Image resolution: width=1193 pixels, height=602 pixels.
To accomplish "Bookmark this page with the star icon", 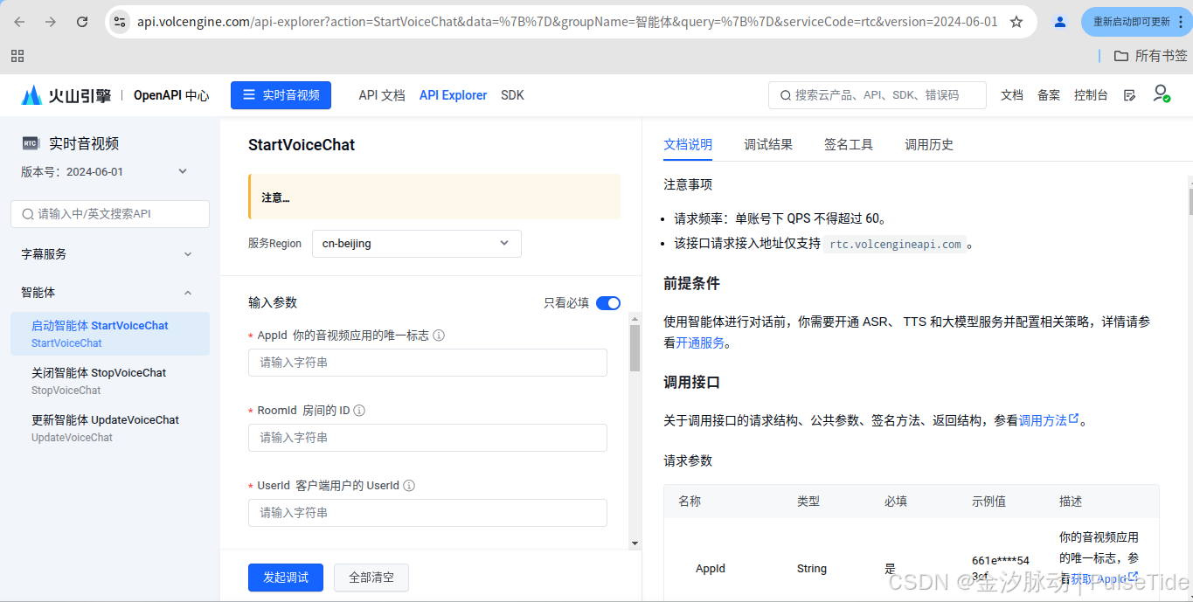I will click(1016, 22).
